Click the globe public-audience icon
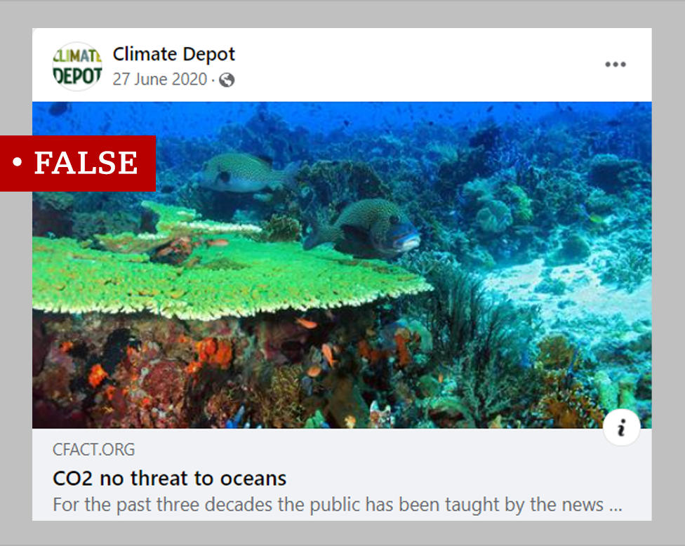 point(226,80)
